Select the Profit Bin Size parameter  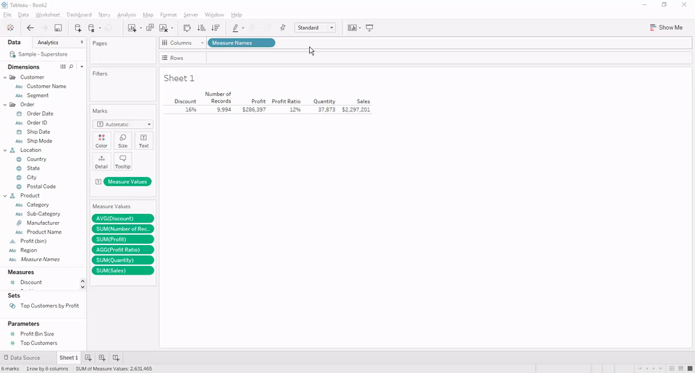click(x=37, y=334)
